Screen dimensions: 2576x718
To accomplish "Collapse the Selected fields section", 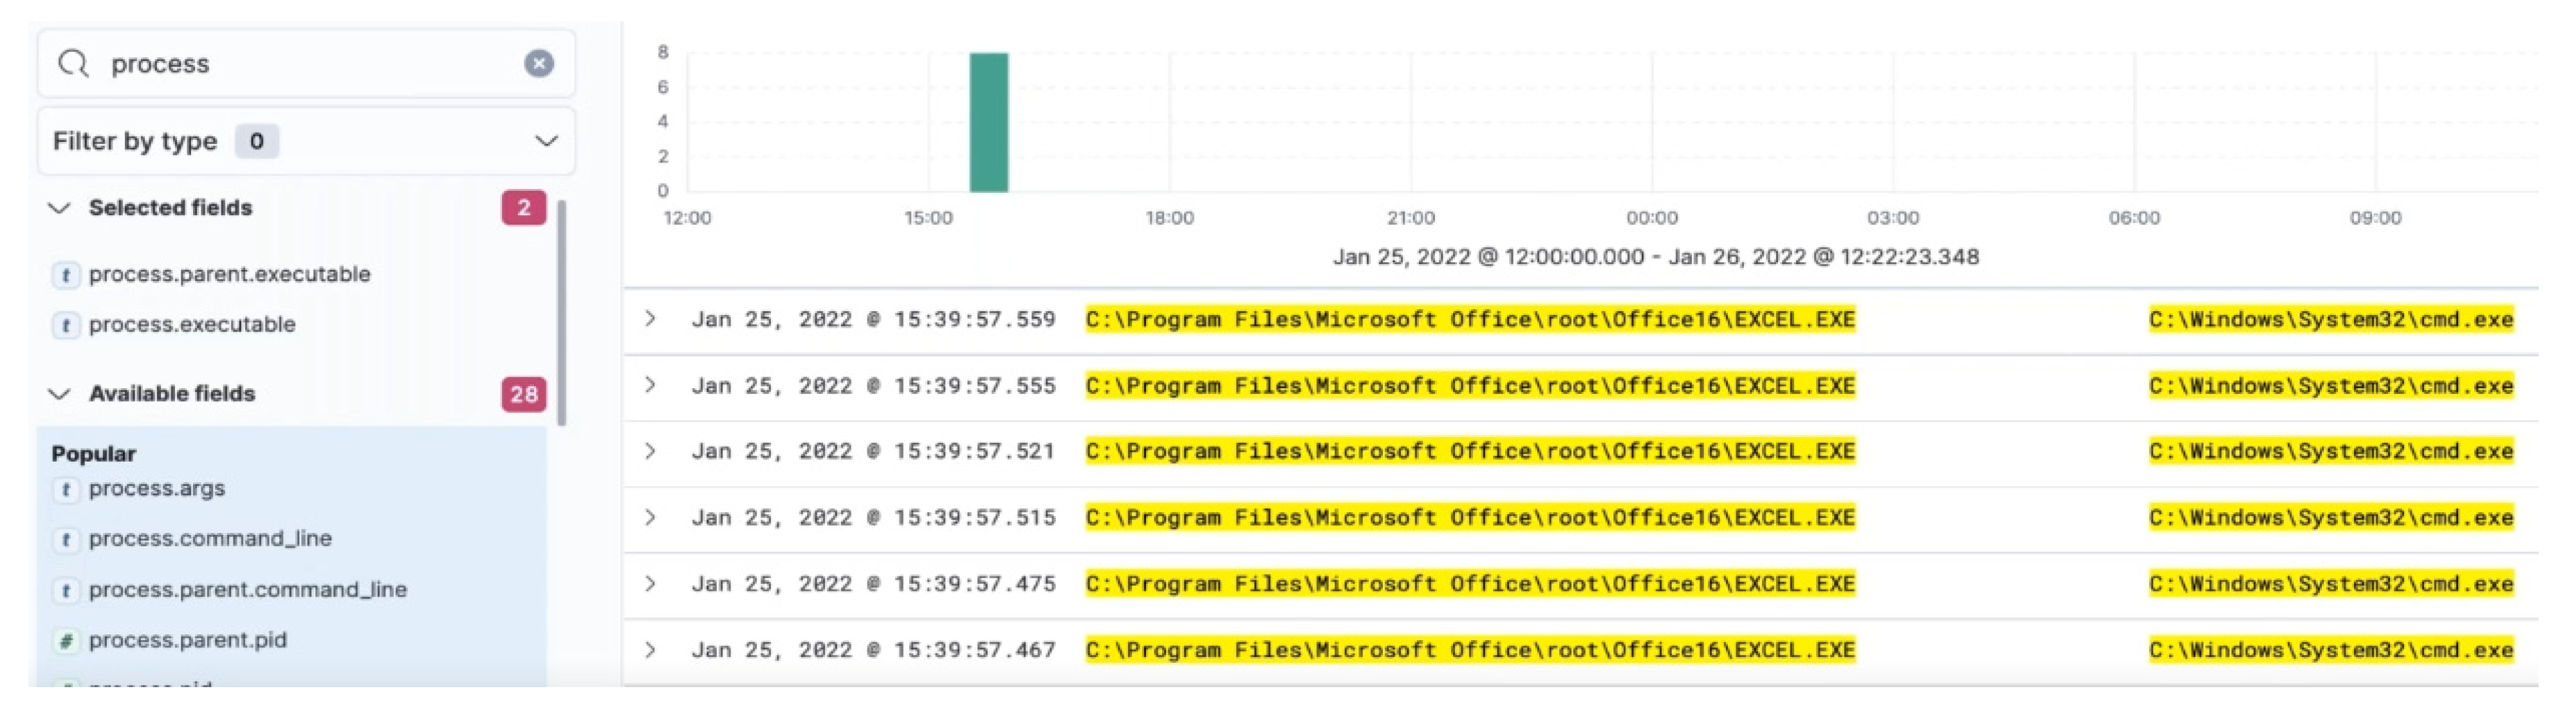I will click(59, 208).
